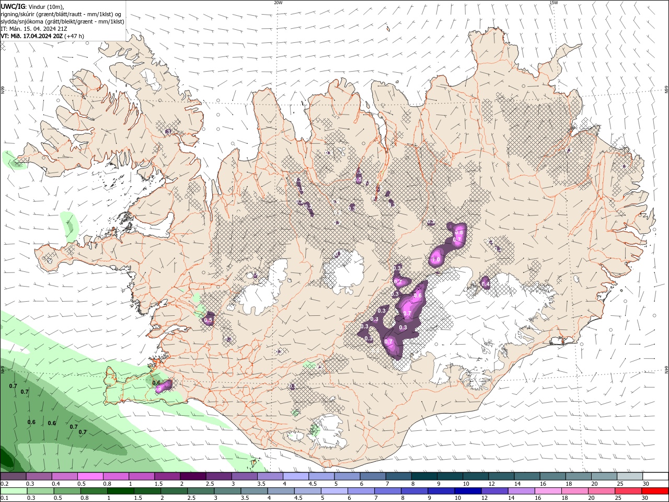Screen dimensions: 669x502
Task: Click the bright pink 0.5 snow legend swatch
Action: [x=90, y=476]
